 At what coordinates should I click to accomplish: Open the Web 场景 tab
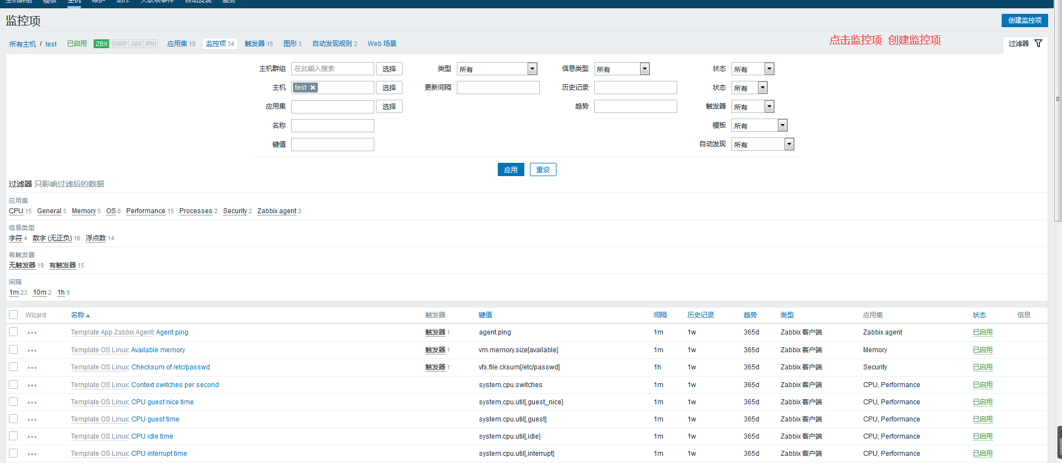click(x=382, y=44)
